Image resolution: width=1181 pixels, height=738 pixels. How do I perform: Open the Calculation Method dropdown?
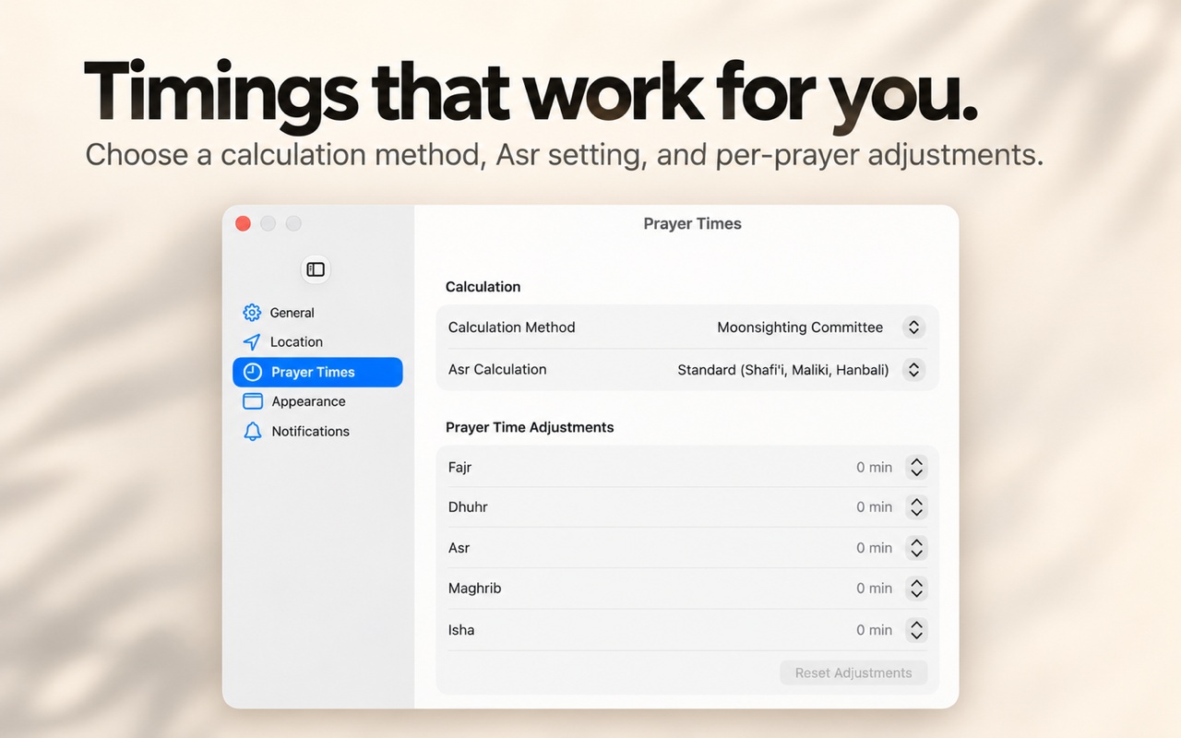(913, 327)
